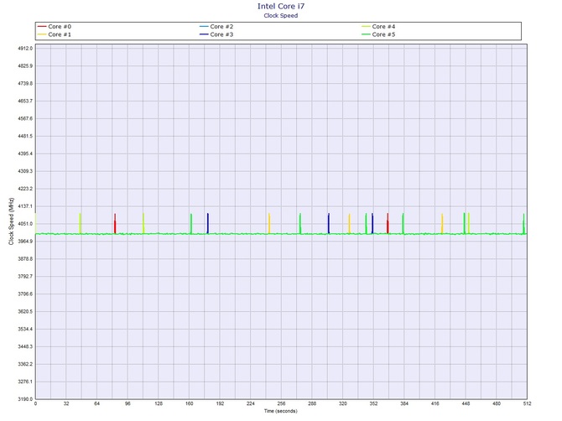Click the Time (seconds) axis label
This screenshot has height=421, width=562.
point(281,411)
